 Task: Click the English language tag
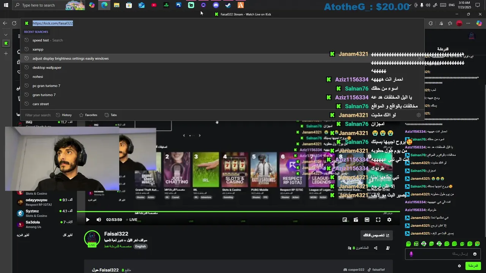pos(140,246)
